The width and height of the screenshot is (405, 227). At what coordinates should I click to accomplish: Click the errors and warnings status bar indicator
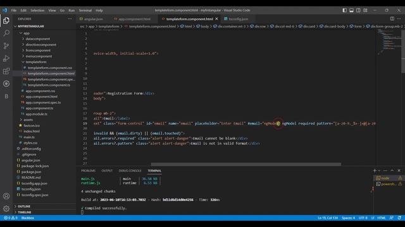[11, 218]
